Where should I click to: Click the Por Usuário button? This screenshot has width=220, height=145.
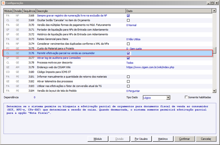pos(141,139)
